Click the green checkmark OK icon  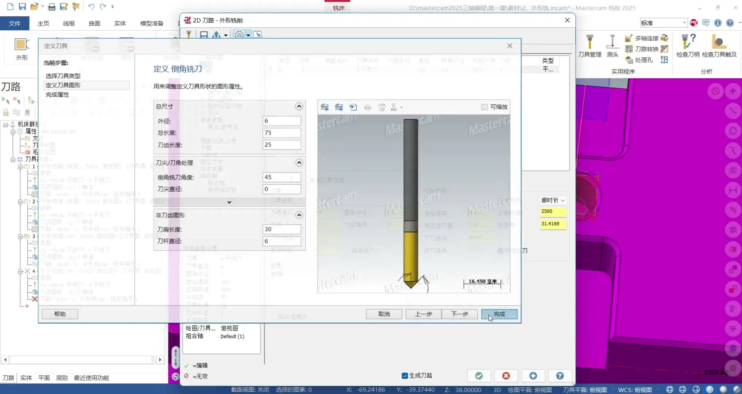(479, 376)
